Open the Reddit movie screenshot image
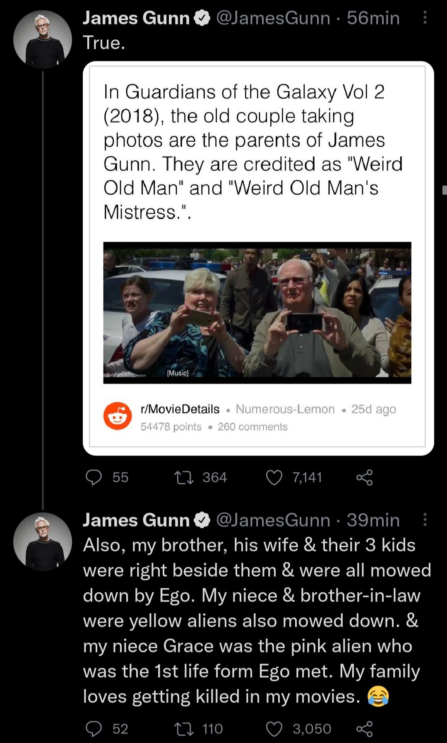 click(257, 312)
